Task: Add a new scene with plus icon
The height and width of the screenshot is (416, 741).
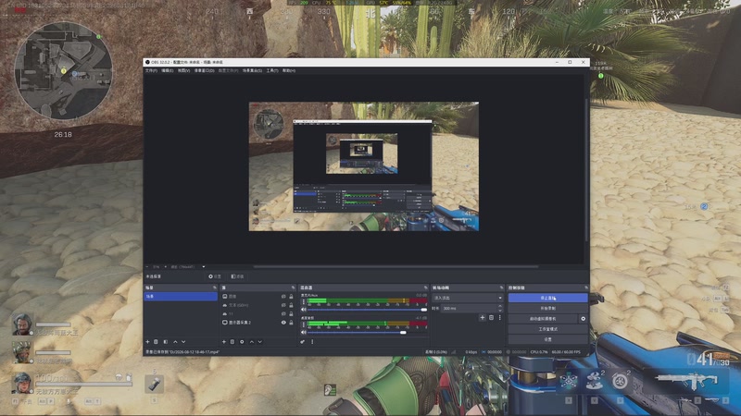Action: pos(147,341)
